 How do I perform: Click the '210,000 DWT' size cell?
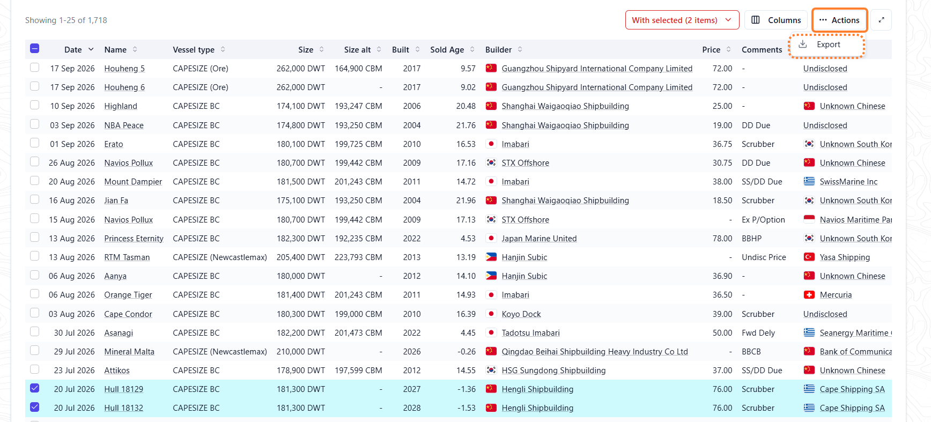[x=301, y=352]
